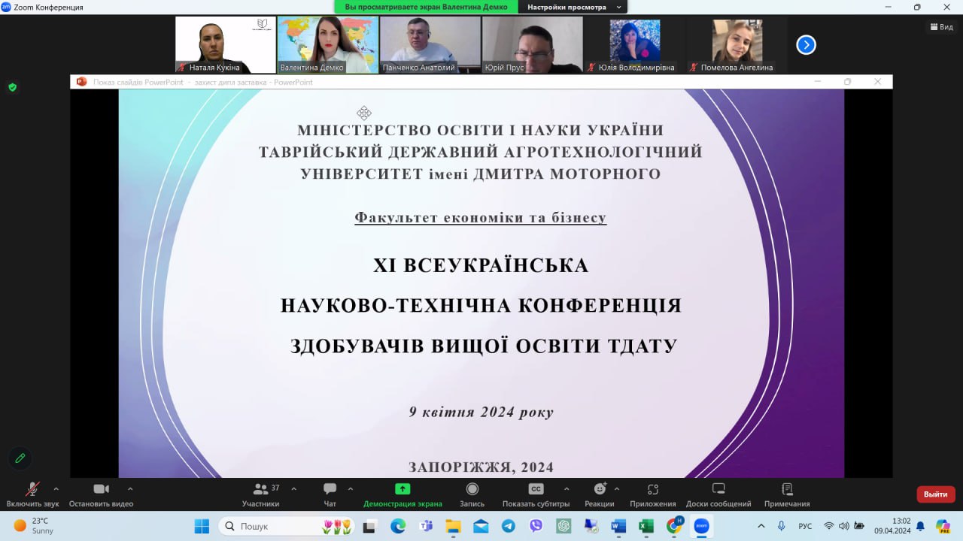Open Microsoft Excel from the taskbar

[x=646, y=526]
